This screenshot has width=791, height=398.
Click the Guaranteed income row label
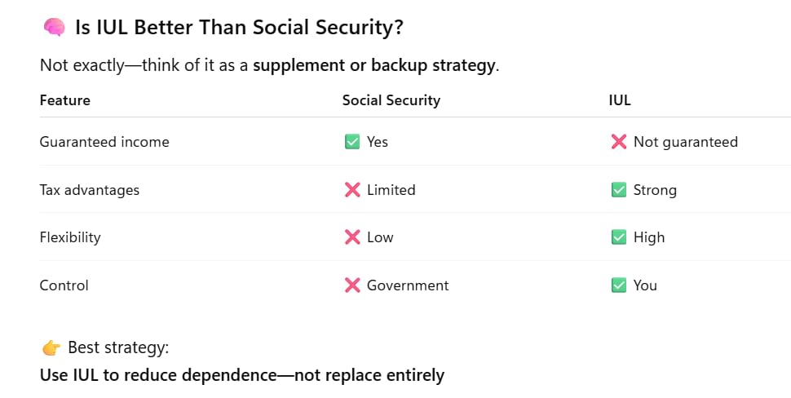point(104,142)
